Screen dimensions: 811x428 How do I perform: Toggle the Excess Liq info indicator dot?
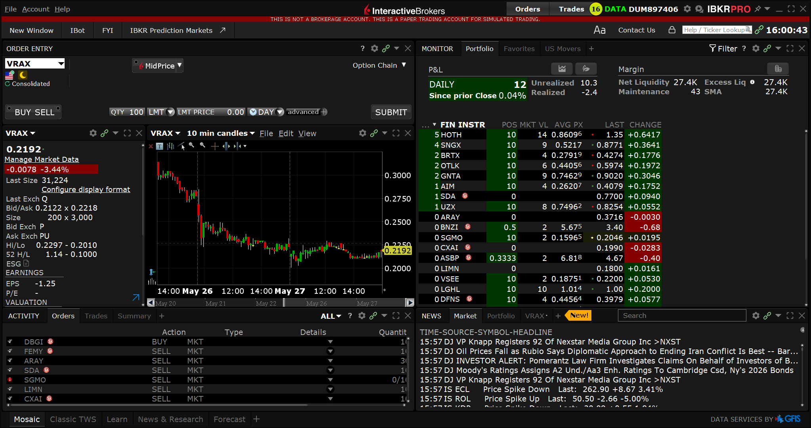752,82
